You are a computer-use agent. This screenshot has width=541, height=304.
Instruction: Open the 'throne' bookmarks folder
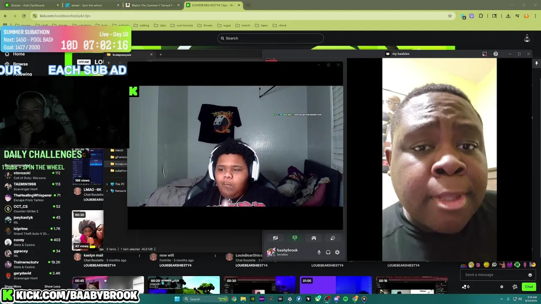205,25
